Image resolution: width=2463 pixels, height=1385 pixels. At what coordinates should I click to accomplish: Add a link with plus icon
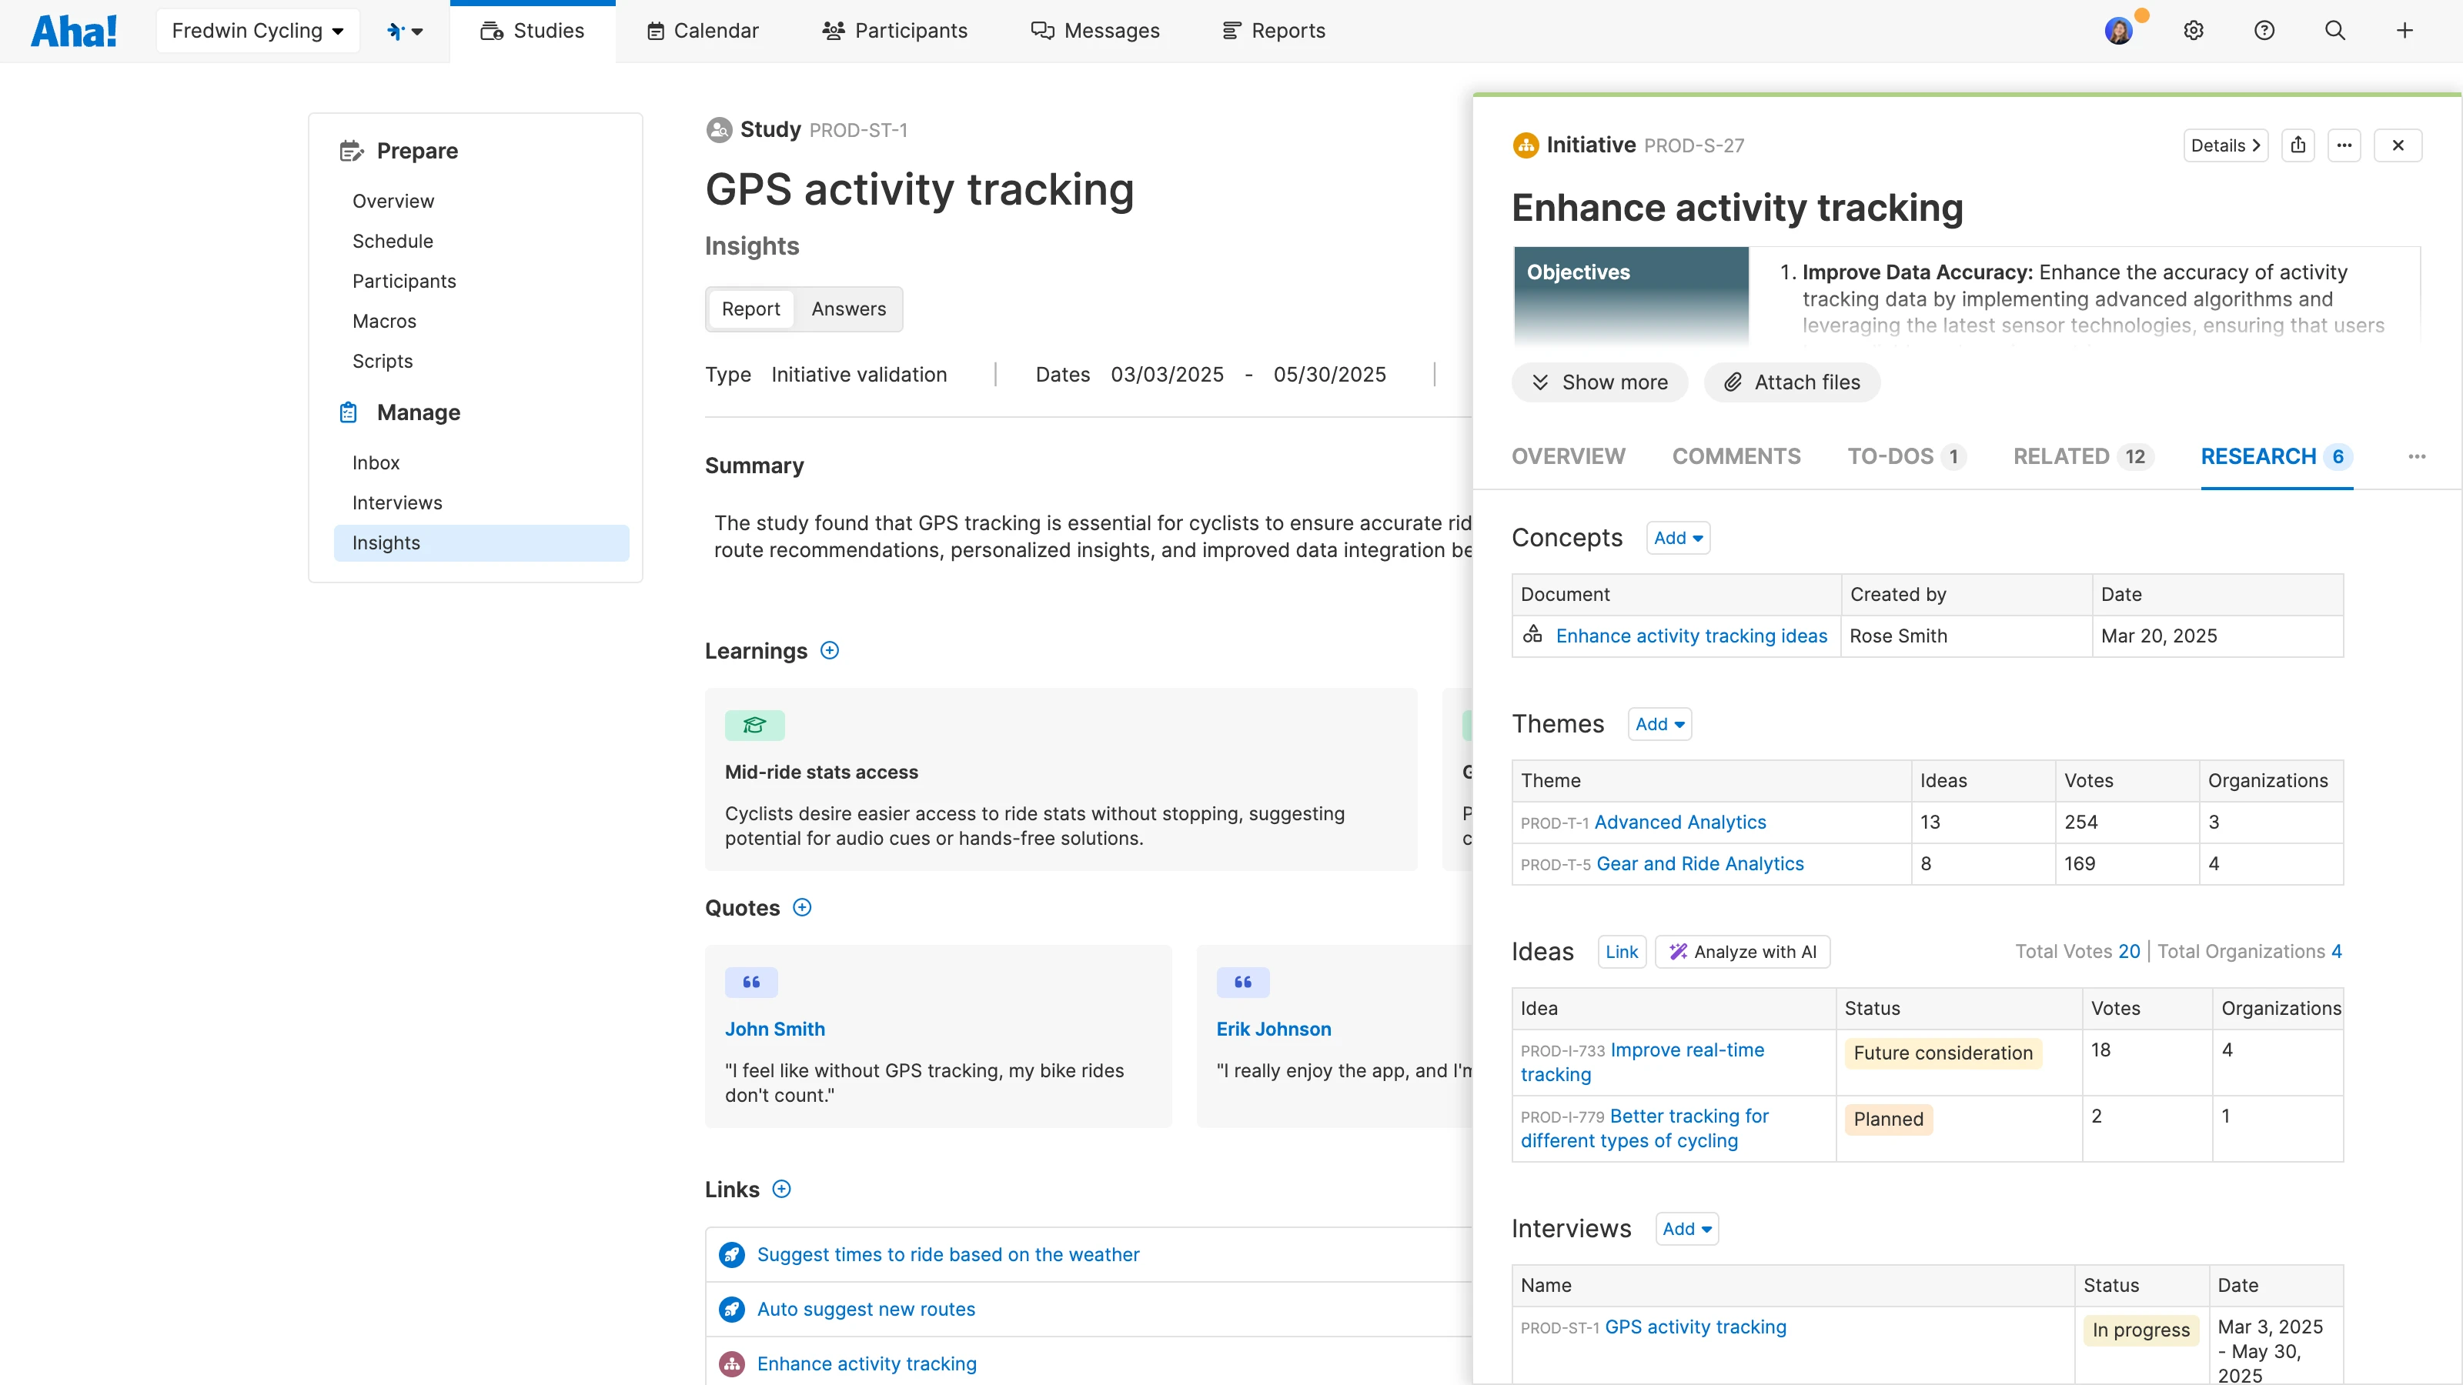pos(781,1189)
